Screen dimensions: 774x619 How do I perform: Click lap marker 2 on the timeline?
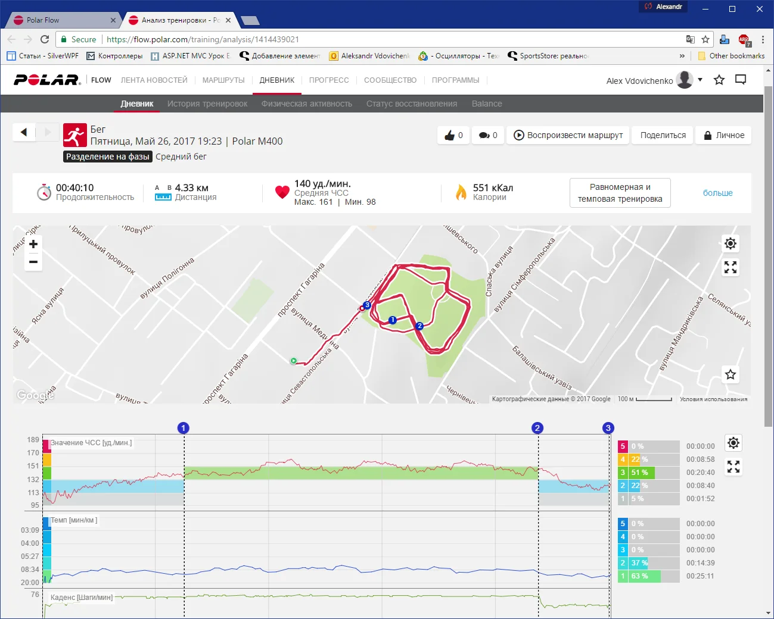point(537,428)
